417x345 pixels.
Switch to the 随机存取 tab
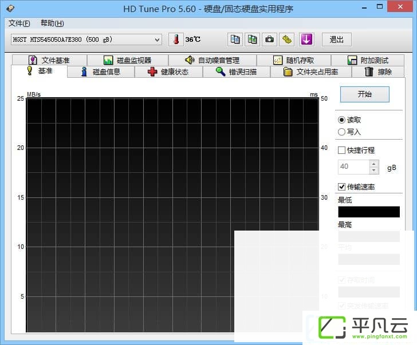294,60
